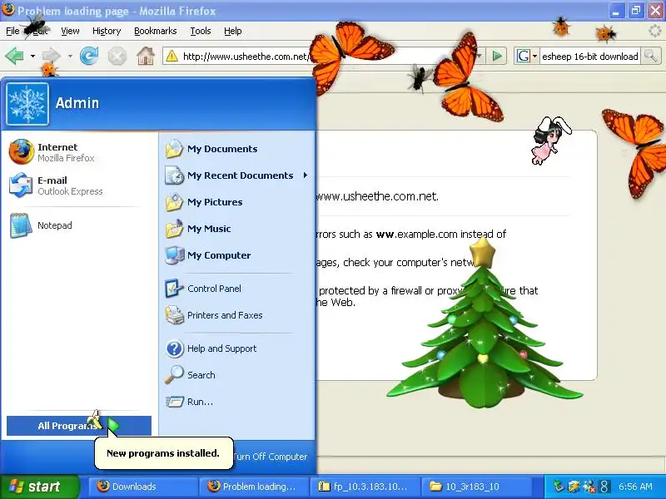
Task: Click the tray icon with red X
Action: [x=589, y=487]
